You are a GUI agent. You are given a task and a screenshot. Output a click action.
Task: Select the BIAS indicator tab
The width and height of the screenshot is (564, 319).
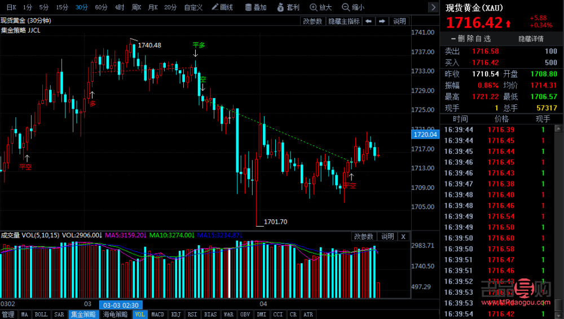pyautogui.click(x=210, y=314)
